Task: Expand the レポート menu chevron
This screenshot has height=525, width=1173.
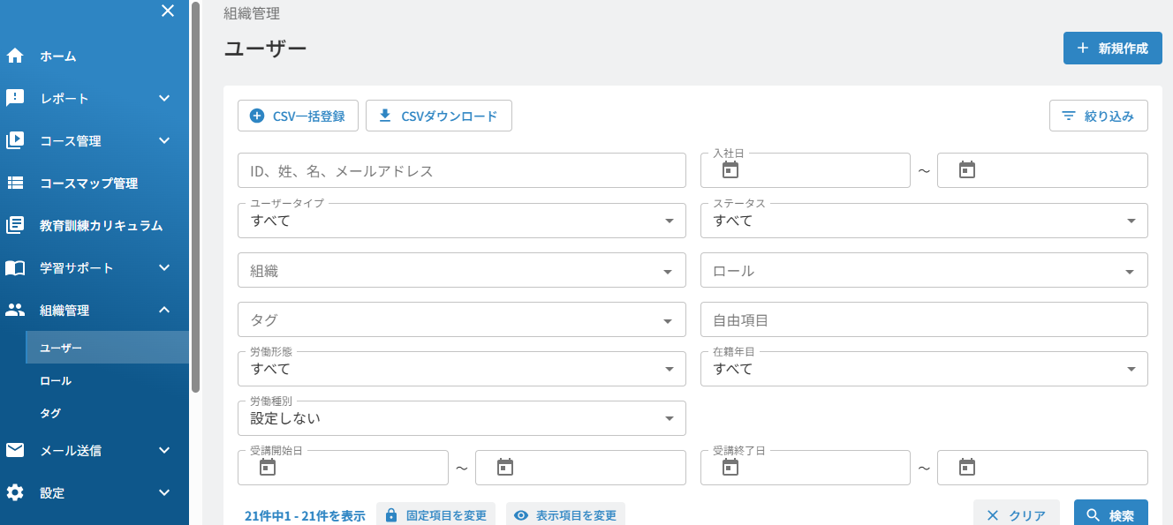Action: (164, 98)
